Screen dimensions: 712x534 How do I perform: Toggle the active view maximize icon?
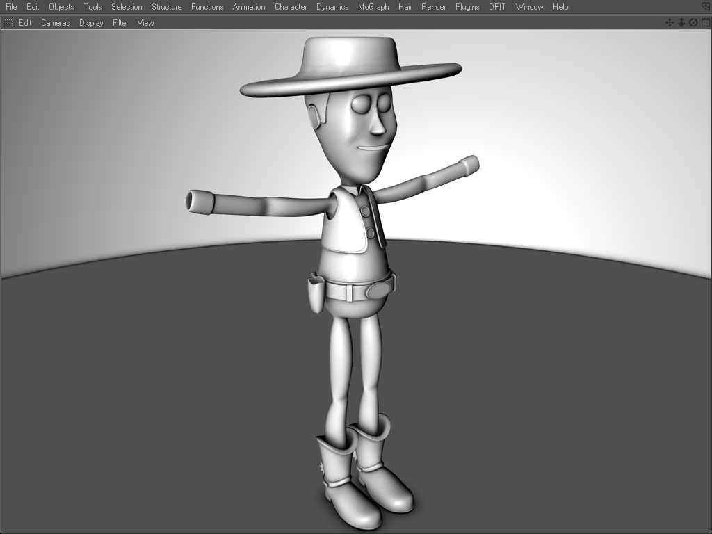706,23
